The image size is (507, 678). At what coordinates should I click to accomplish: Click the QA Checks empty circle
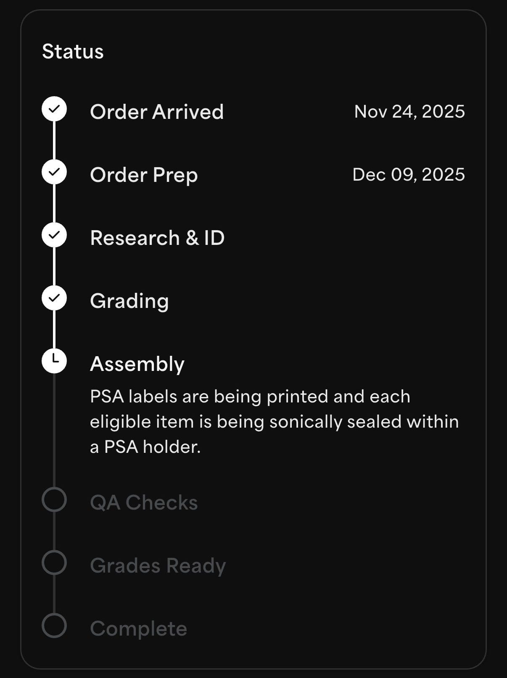tap(54, 499)
